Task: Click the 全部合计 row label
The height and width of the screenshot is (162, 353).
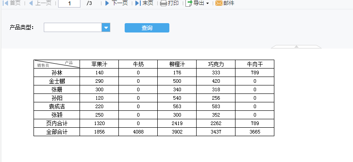Action: click(x=57, y=132)
